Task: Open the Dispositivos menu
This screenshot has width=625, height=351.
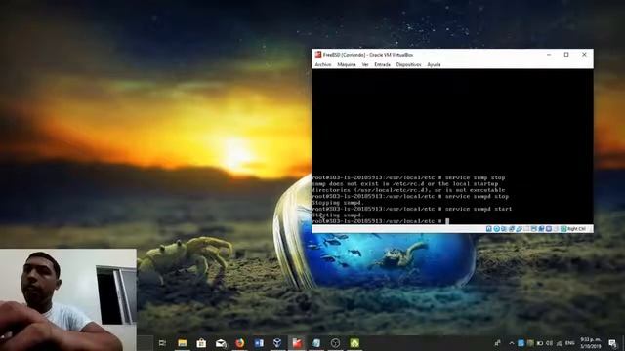Action: tap(408, 64)
